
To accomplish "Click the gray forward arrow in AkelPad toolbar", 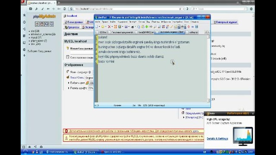I will (x=151, y=27).
